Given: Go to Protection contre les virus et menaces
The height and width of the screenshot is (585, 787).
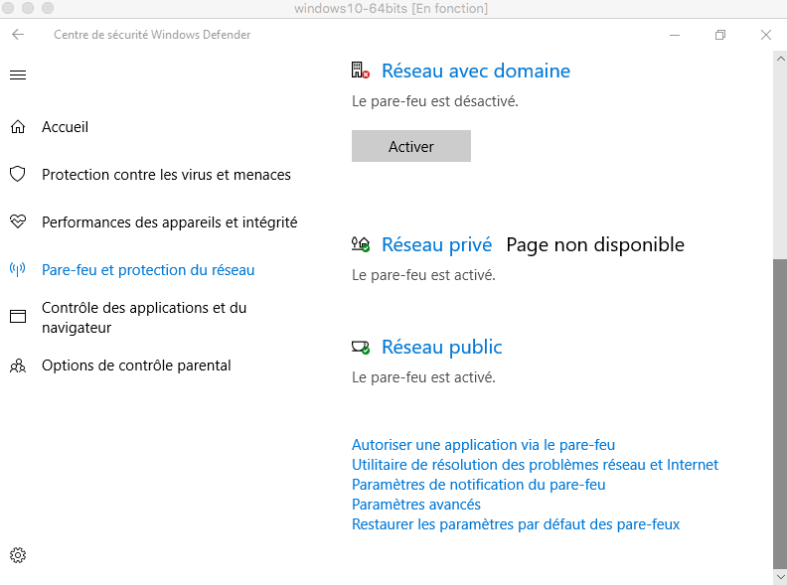Looking at the screenshot, I should 166,175.
